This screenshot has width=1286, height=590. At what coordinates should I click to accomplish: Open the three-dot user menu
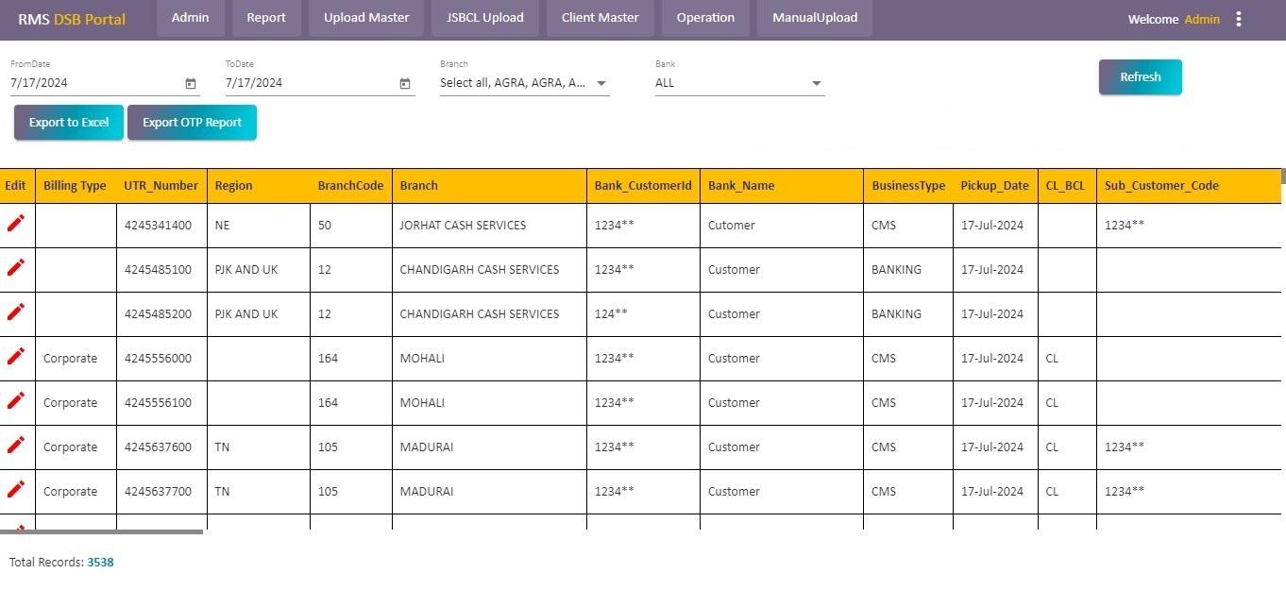click(1239, 19)
